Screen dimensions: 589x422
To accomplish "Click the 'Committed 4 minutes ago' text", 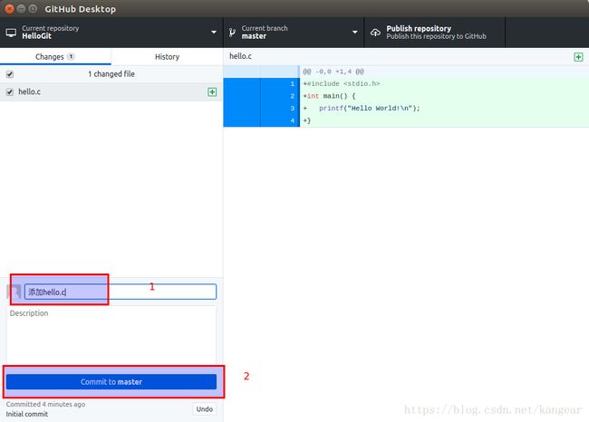I will coord(45,405).
